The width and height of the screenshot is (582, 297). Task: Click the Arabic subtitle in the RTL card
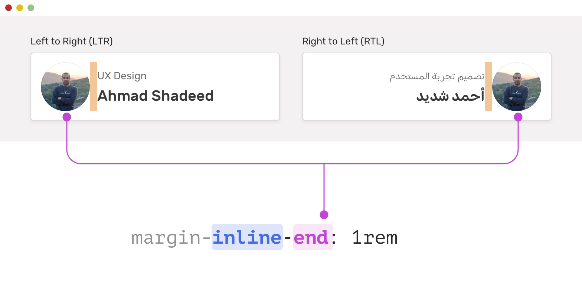[437, 76]
